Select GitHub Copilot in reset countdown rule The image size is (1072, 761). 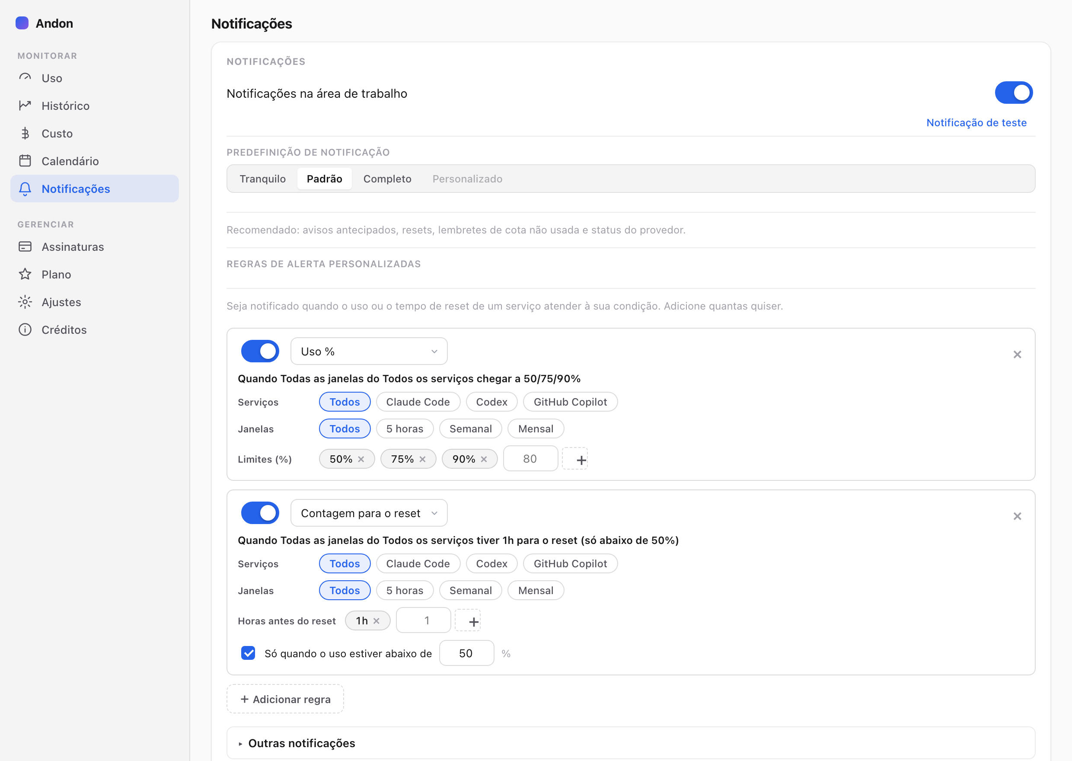click(x=570, y=563)
